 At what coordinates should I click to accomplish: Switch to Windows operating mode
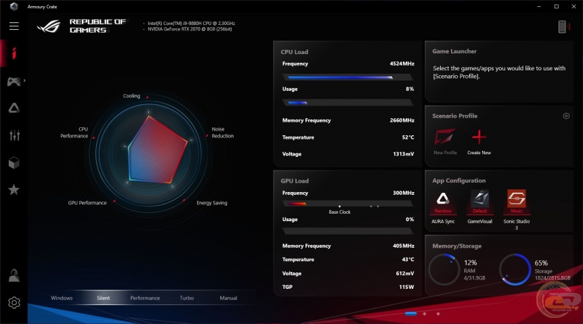click(x=62, y=298)
